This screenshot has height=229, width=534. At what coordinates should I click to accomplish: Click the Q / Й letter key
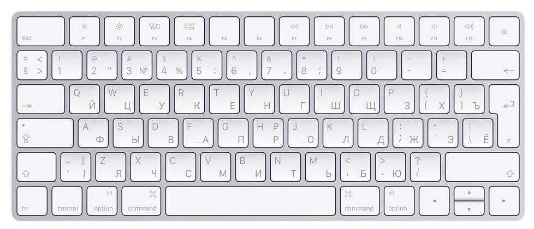(x=85, y=99)
